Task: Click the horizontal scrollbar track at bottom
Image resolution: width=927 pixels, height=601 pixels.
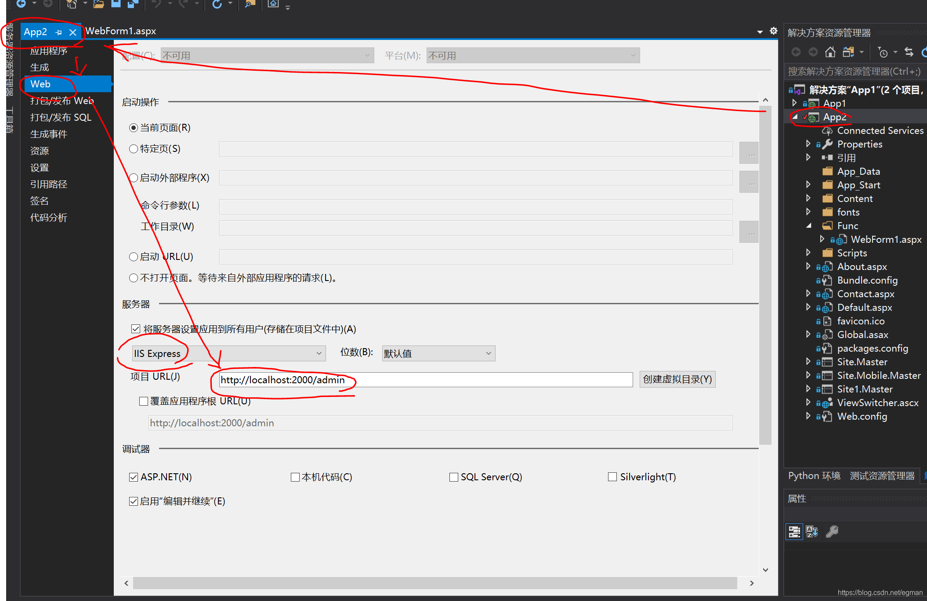Action: [435, 583]
